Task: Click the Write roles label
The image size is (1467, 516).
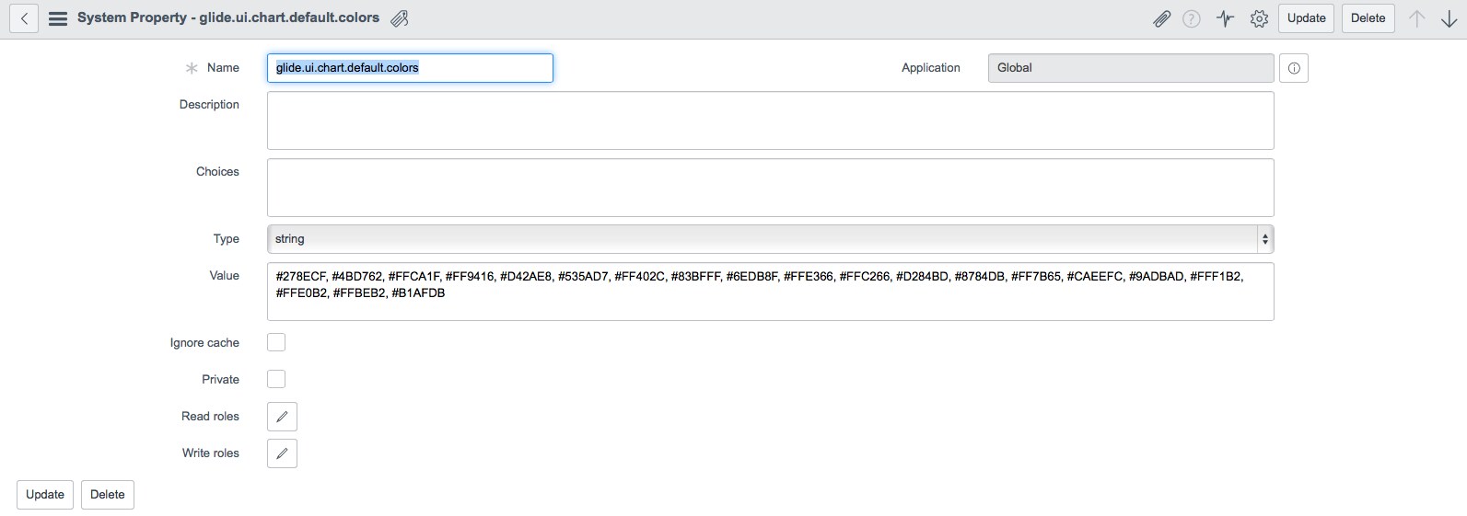Action: point(211,453)
